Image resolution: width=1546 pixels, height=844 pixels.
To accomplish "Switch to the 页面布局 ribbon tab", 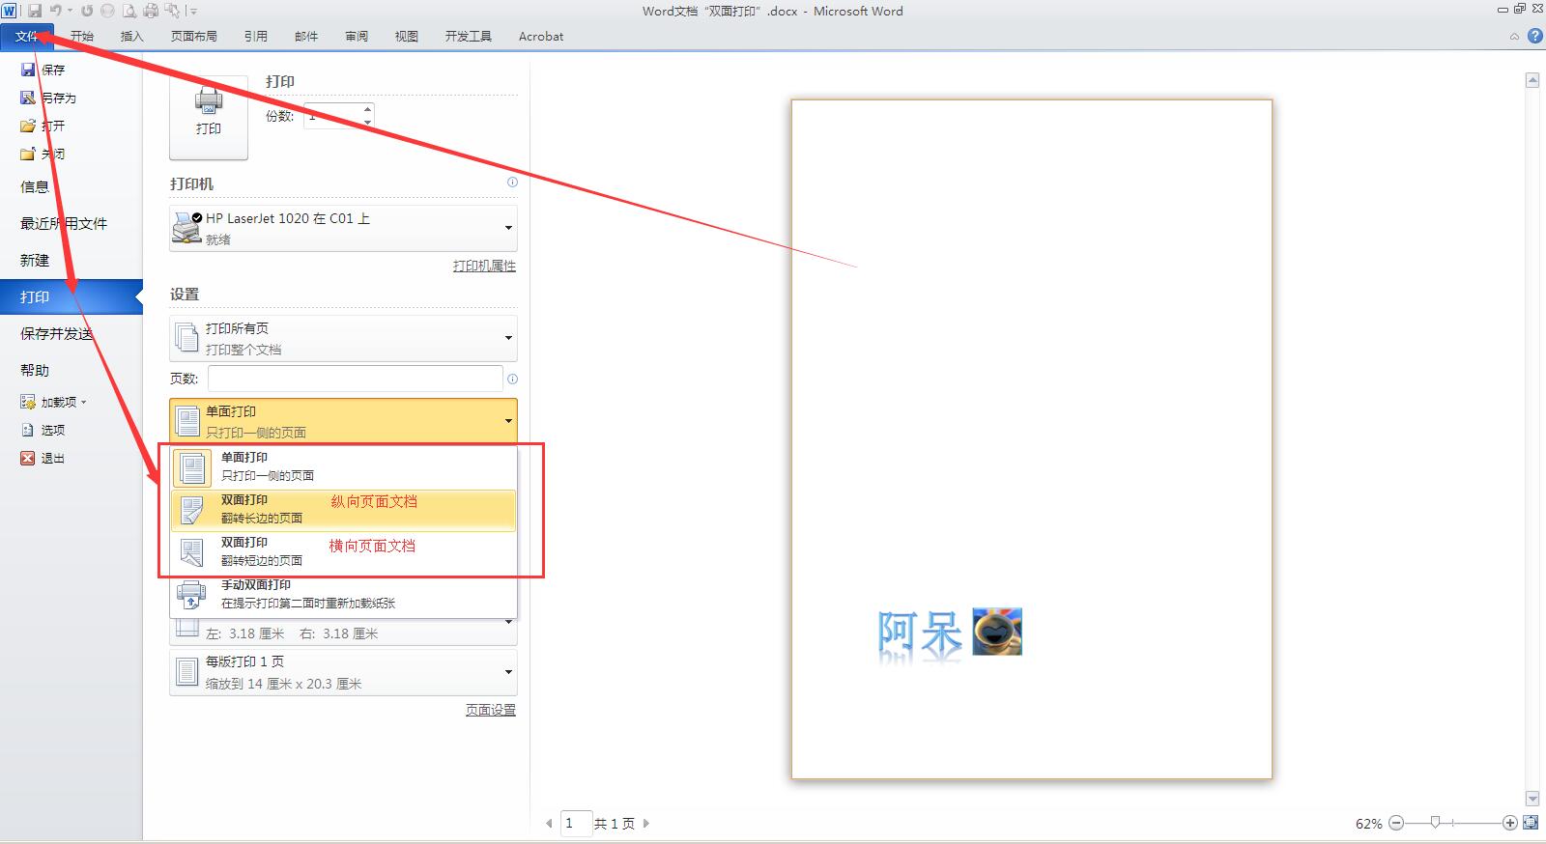I will click(x=194, y=37).
